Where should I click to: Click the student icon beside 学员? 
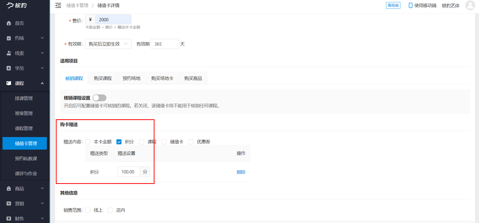tap(9, 68)
